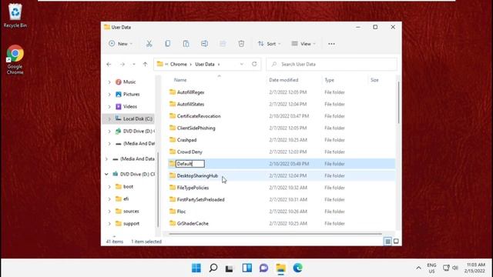Expand the Music tree node
The image size is (493, 277).
click(109, 82)
